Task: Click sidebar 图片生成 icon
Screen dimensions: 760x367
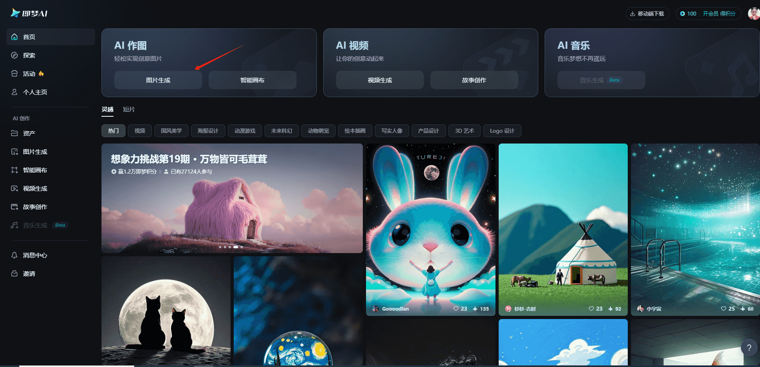Action: coord(14,152)
